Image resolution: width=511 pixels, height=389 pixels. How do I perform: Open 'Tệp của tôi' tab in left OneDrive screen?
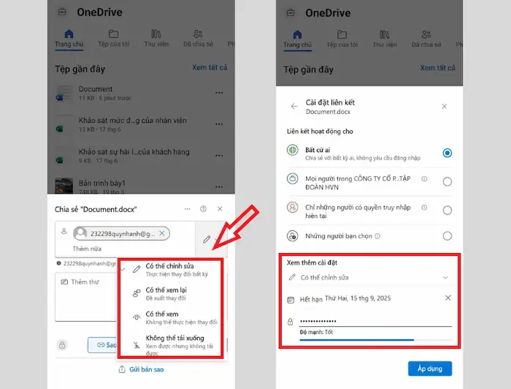(x=114, y=39)
